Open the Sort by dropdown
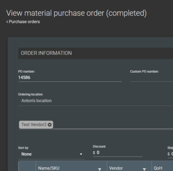 (x=51, y=154)
